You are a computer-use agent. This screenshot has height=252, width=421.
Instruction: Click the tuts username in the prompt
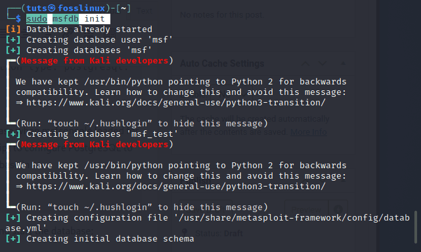(x=37, y=9)
